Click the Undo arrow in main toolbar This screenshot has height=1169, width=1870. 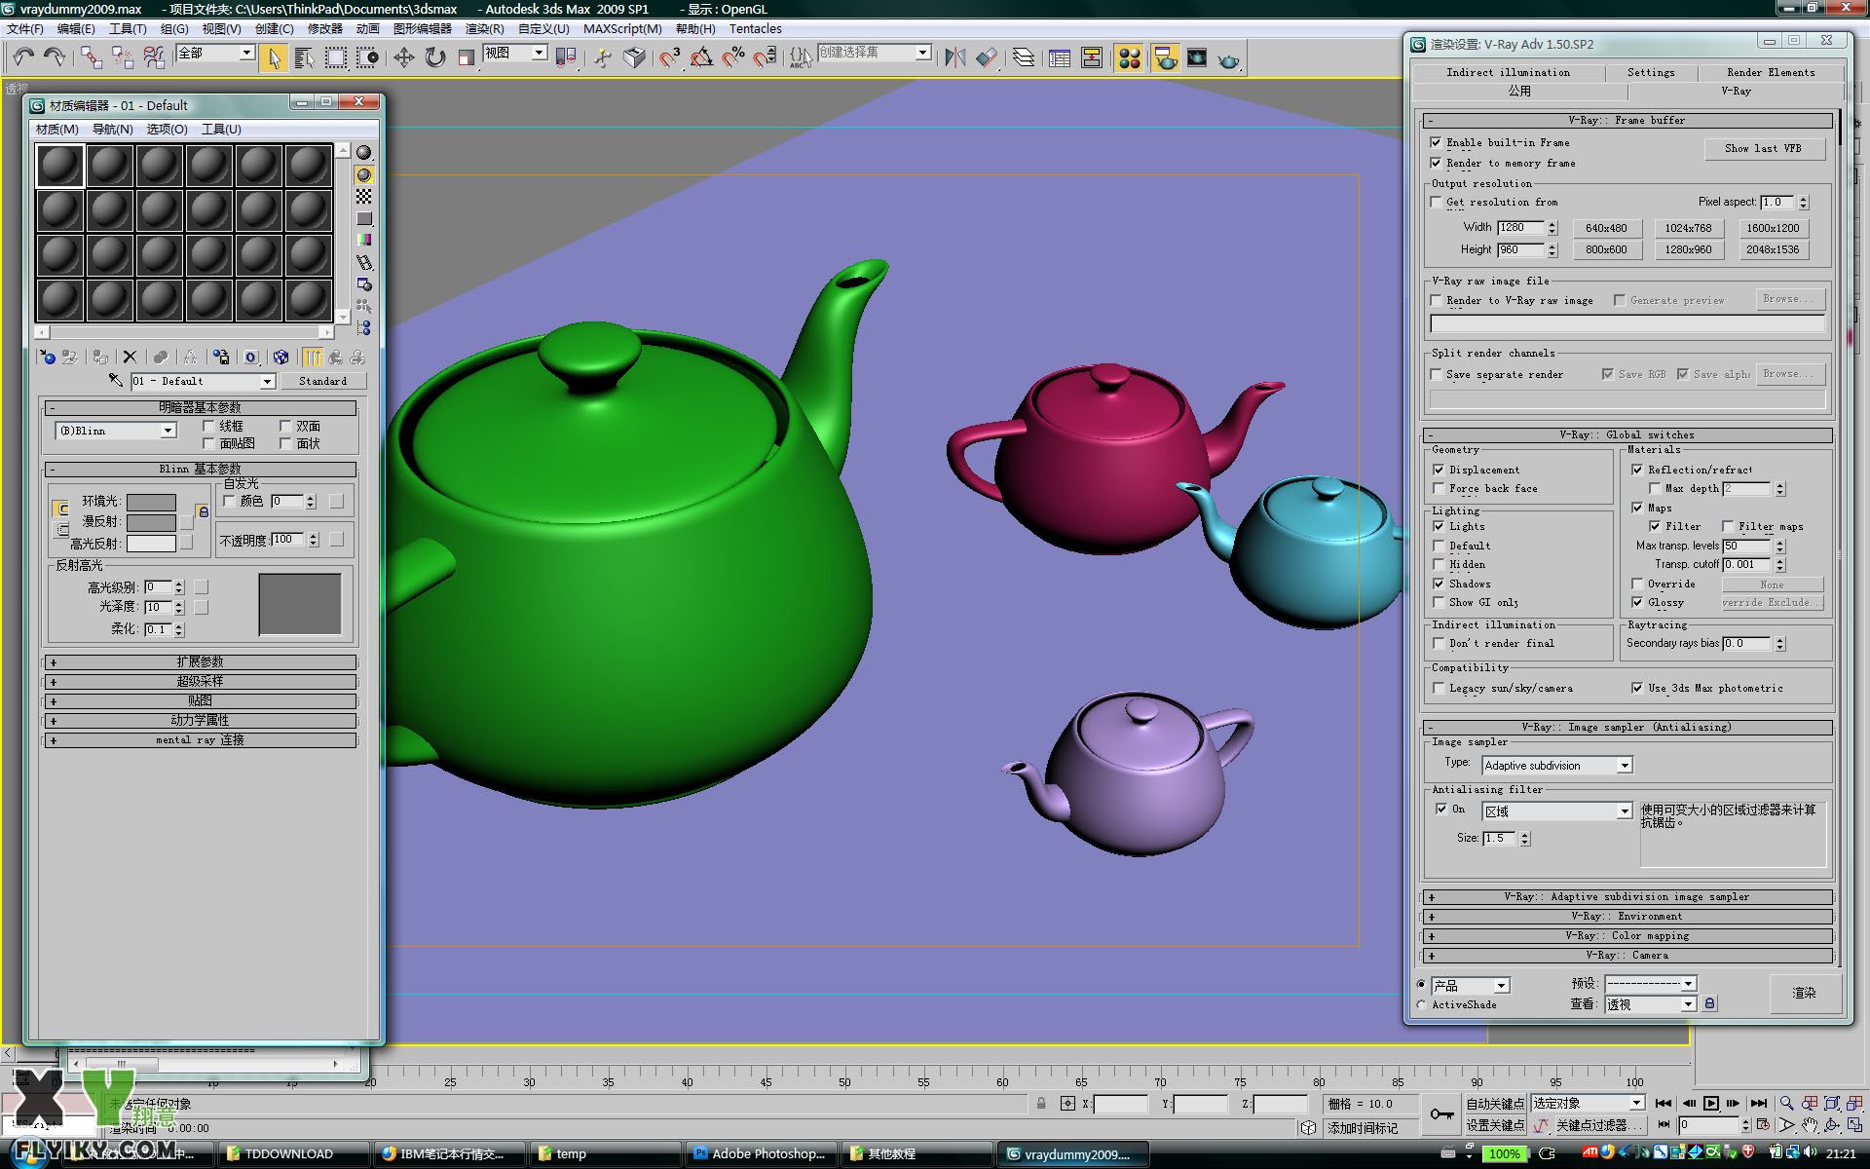coord(23,57)
